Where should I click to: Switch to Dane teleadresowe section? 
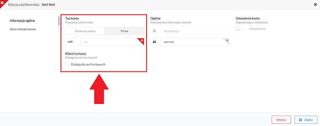click(x=23, y=29)
